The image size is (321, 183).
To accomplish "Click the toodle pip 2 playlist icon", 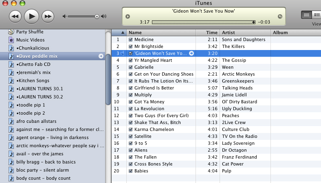I will (11, 113).
